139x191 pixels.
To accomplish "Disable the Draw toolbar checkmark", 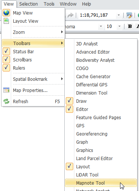I will pos(69,101).
